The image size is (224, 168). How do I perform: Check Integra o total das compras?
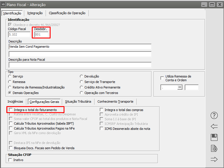point(101,110)
